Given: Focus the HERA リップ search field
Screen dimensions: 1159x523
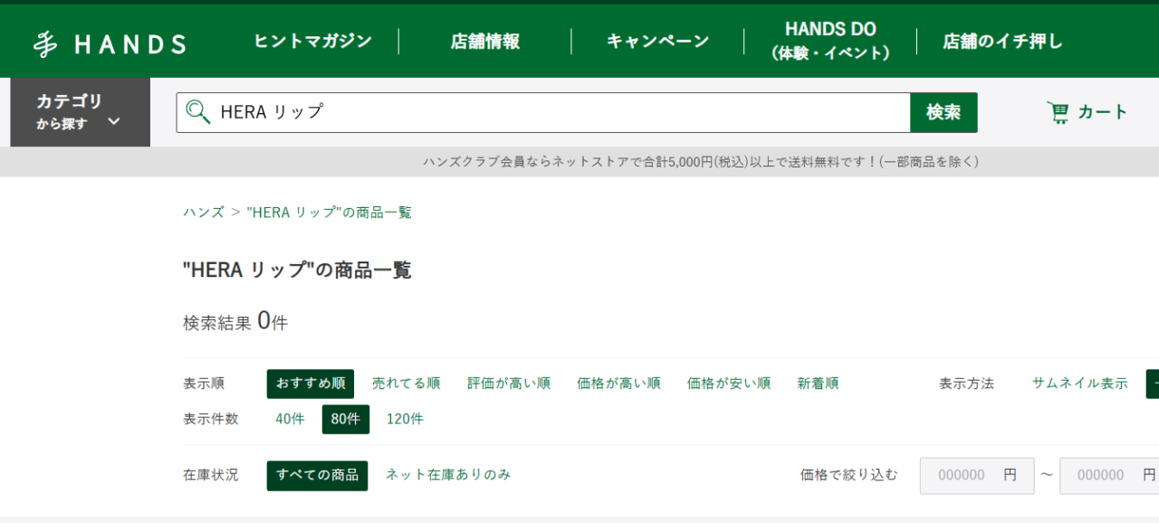Looking at the screenshot, I should (543, 112).
